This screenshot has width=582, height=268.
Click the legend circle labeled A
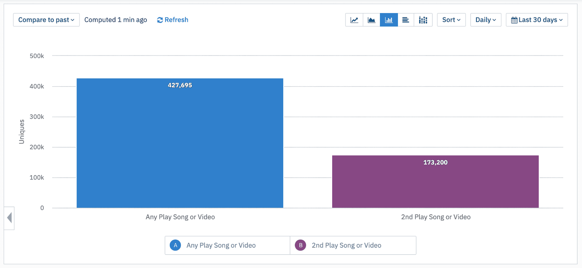(175, 245)
